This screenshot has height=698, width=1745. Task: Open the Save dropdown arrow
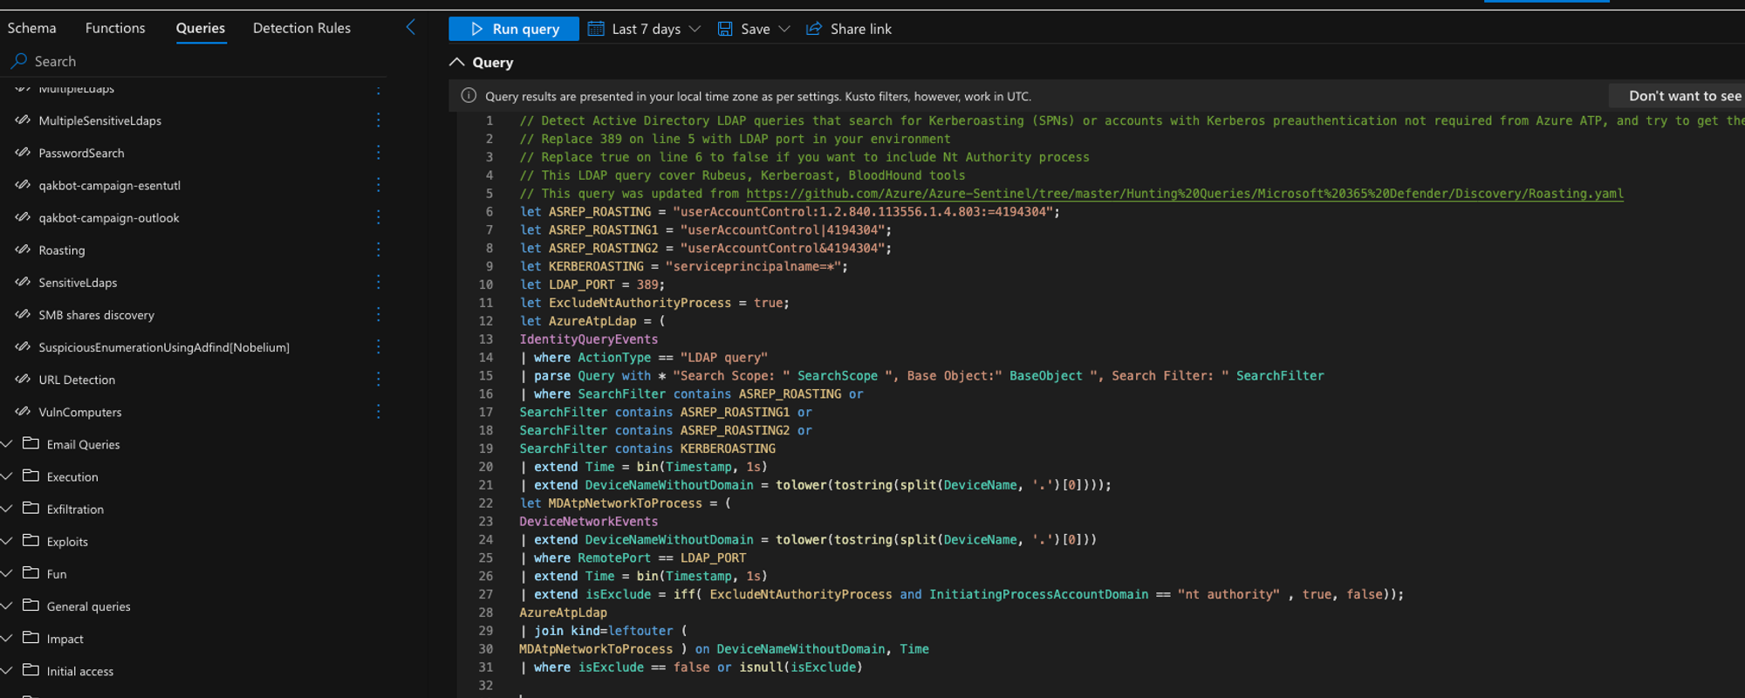click(x=784, y=29)
